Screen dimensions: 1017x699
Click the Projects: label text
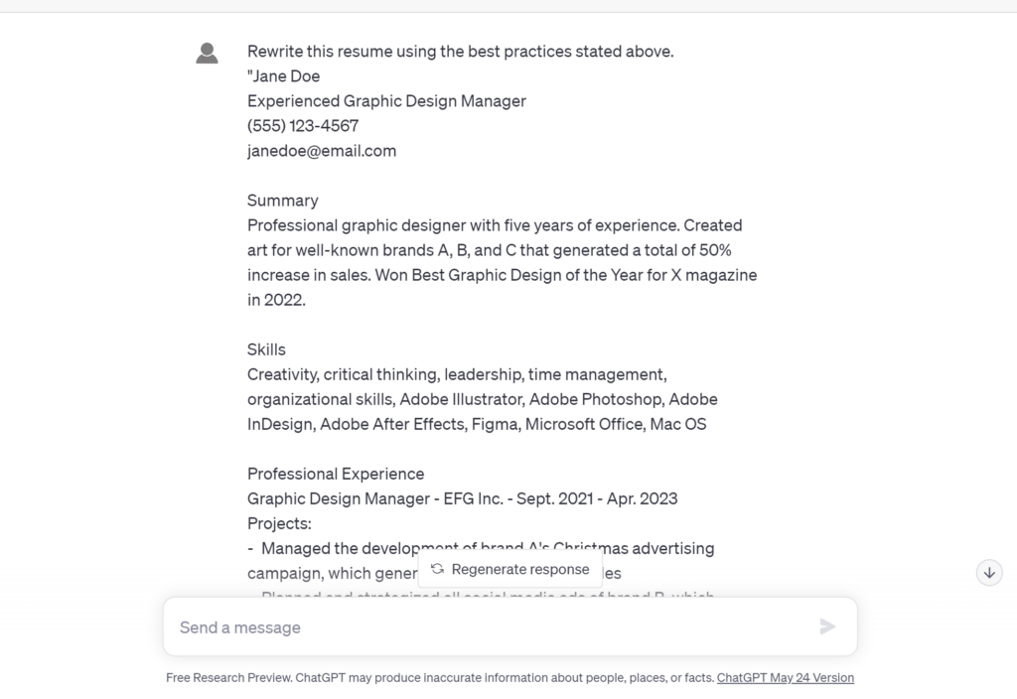tap(279, 524)
